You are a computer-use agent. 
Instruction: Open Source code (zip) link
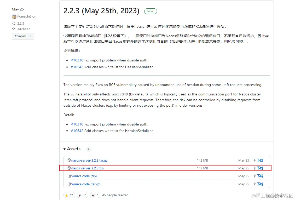click(x=84, y=176)
